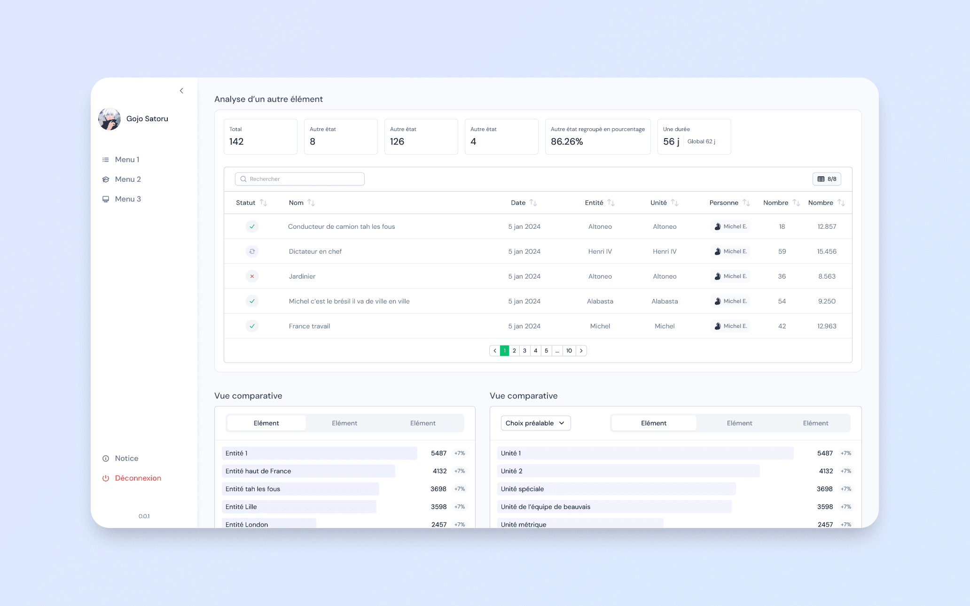The width and height of the screenshot is (970, 606).
Task: Click the red cross status on Jardinier row
Action: point(252,276)
